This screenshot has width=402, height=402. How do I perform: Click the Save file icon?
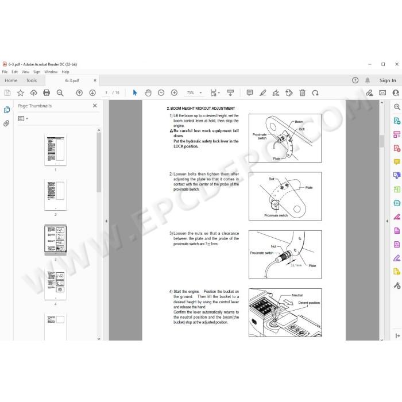pyautogui.click(x=7, y=93)
